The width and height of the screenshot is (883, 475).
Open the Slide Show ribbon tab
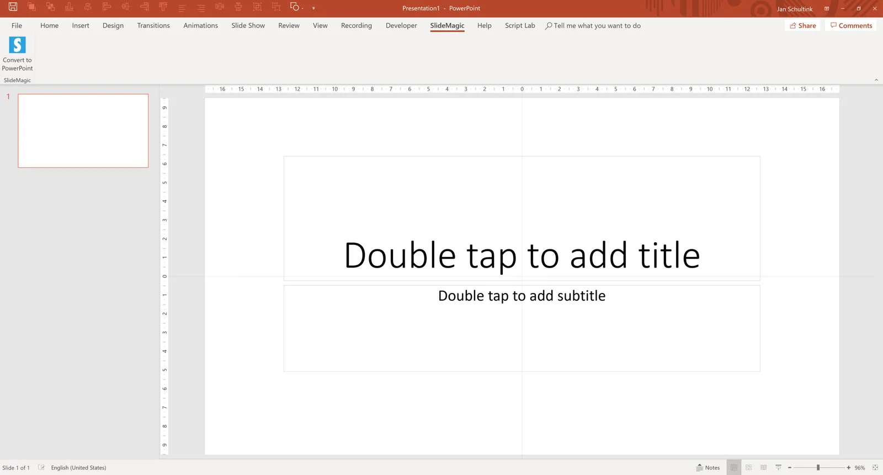248,25
